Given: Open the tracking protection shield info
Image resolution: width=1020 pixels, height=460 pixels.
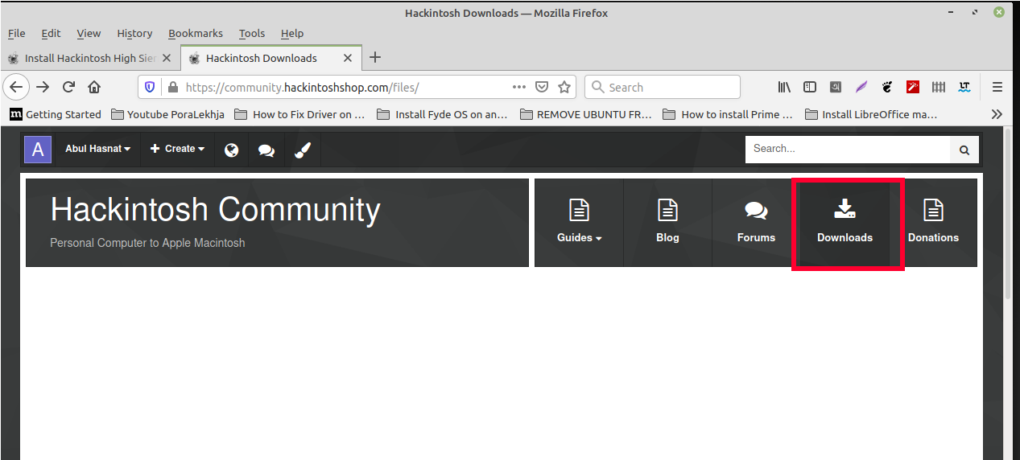Looking at the screenshot, I should coord(151,87).
